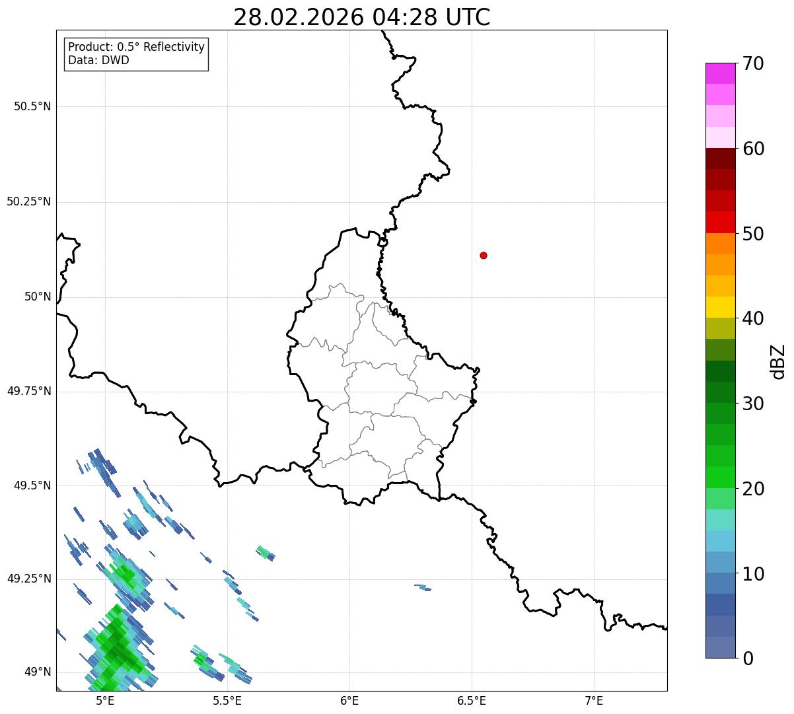
Task: Click the small isolated echo near 49.25°N 6.3°E
Action: 423,587
